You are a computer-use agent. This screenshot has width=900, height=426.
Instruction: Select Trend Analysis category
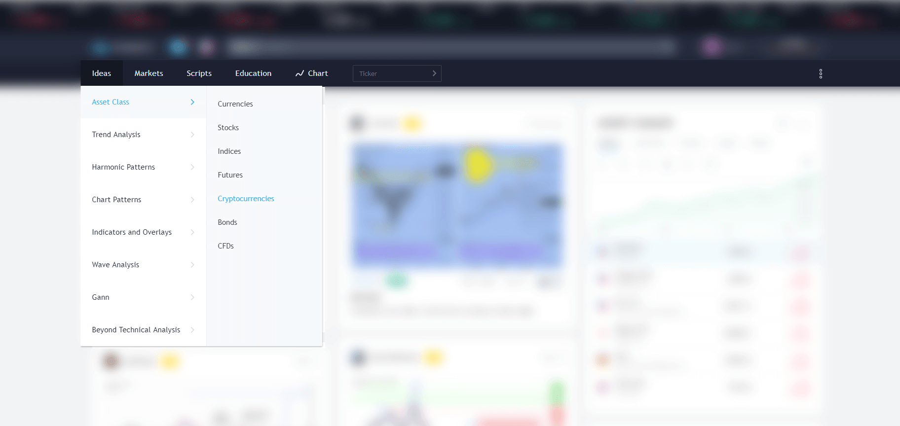click(143, 135)
